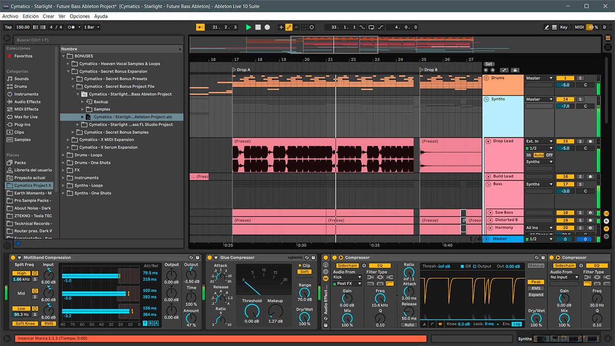Save Multiband Compression preset via disk icon
Image resolution: width=615 pixels, height=346 pixels.
(x=198, y=257)
